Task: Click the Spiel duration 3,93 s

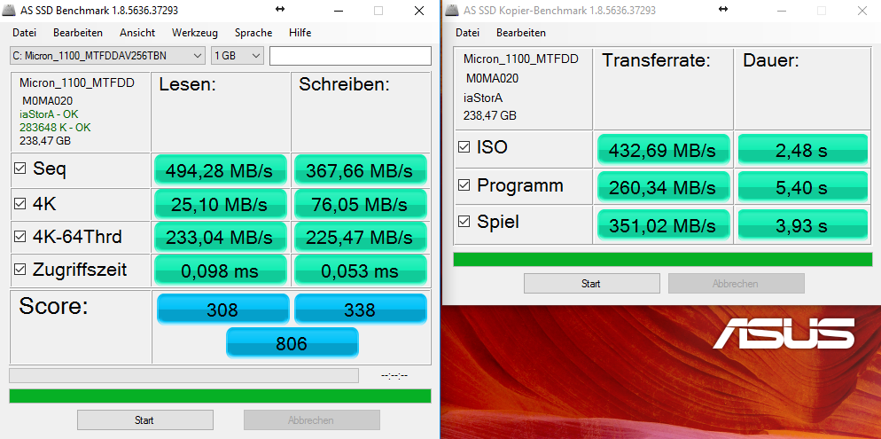Action: point(802,225)
